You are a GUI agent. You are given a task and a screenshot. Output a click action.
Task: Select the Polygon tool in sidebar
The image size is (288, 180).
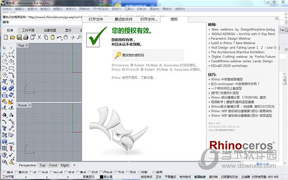[4, 75]
